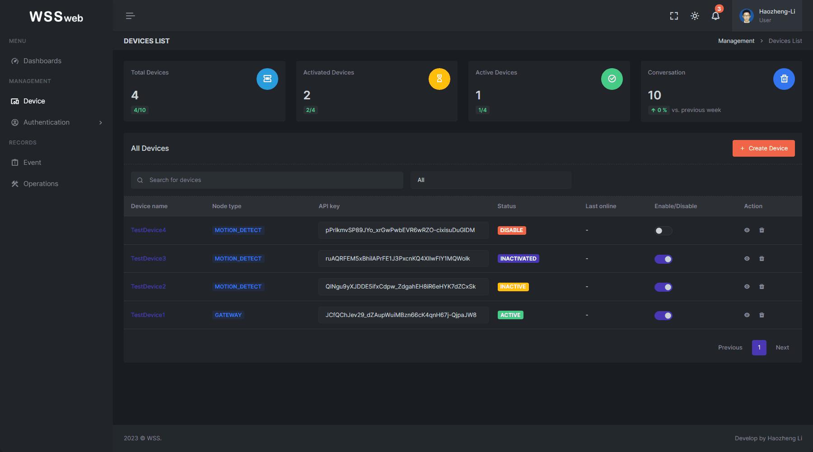
Task: Open the Haozheng-Li user menu
Action: coord(767,16)
